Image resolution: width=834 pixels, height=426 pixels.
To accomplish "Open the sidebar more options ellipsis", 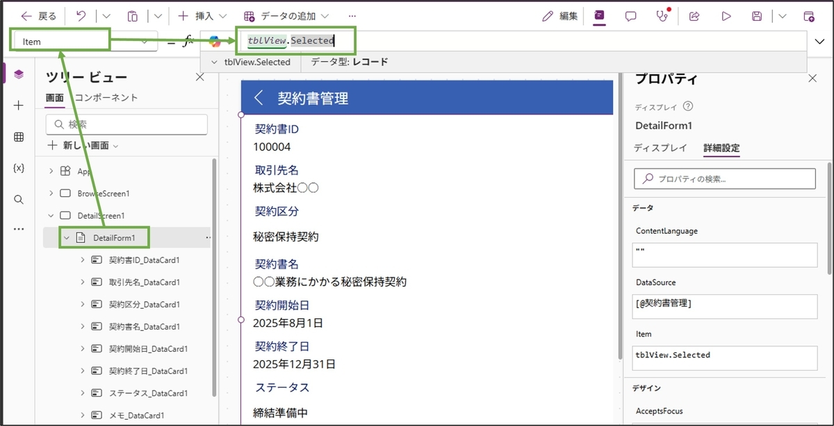I will (x=19, y=229).
